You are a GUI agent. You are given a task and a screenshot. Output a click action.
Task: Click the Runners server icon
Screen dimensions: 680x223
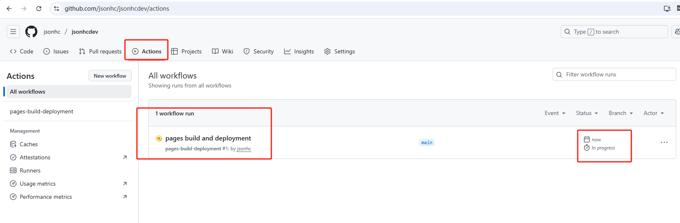[x=13, y=170]
